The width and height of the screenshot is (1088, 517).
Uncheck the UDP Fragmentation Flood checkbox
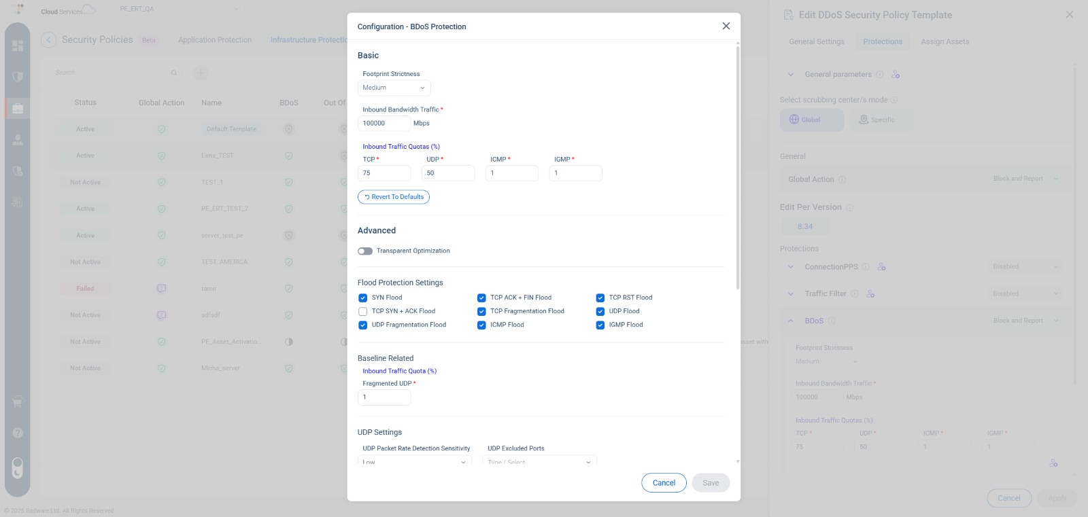point(363,325)
